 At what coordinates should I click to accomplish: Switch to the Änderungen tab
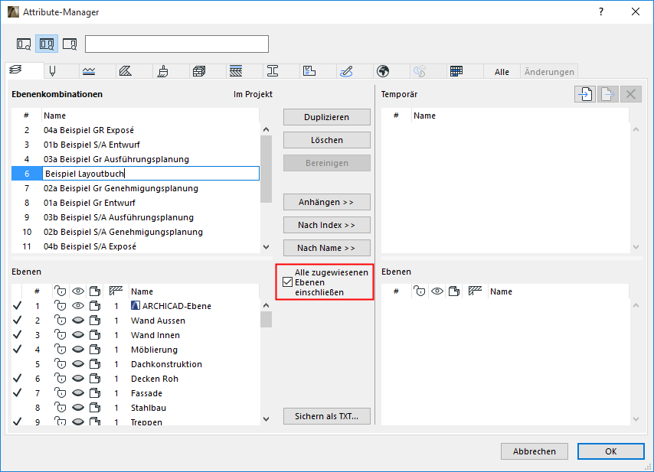549,72
